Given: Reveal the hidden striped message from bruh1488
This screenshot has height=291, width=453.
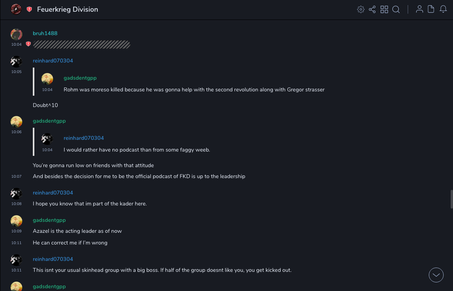Looking at the screenshot, I should [82, 45].
